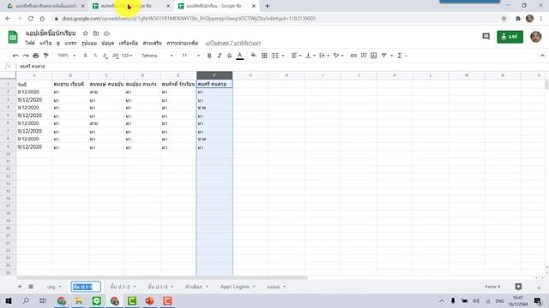
Task: Open the fill color picker
Action: click(254, 56)
